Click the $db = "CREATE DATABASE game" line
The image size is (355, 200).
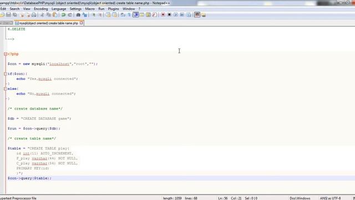(39, 118)
